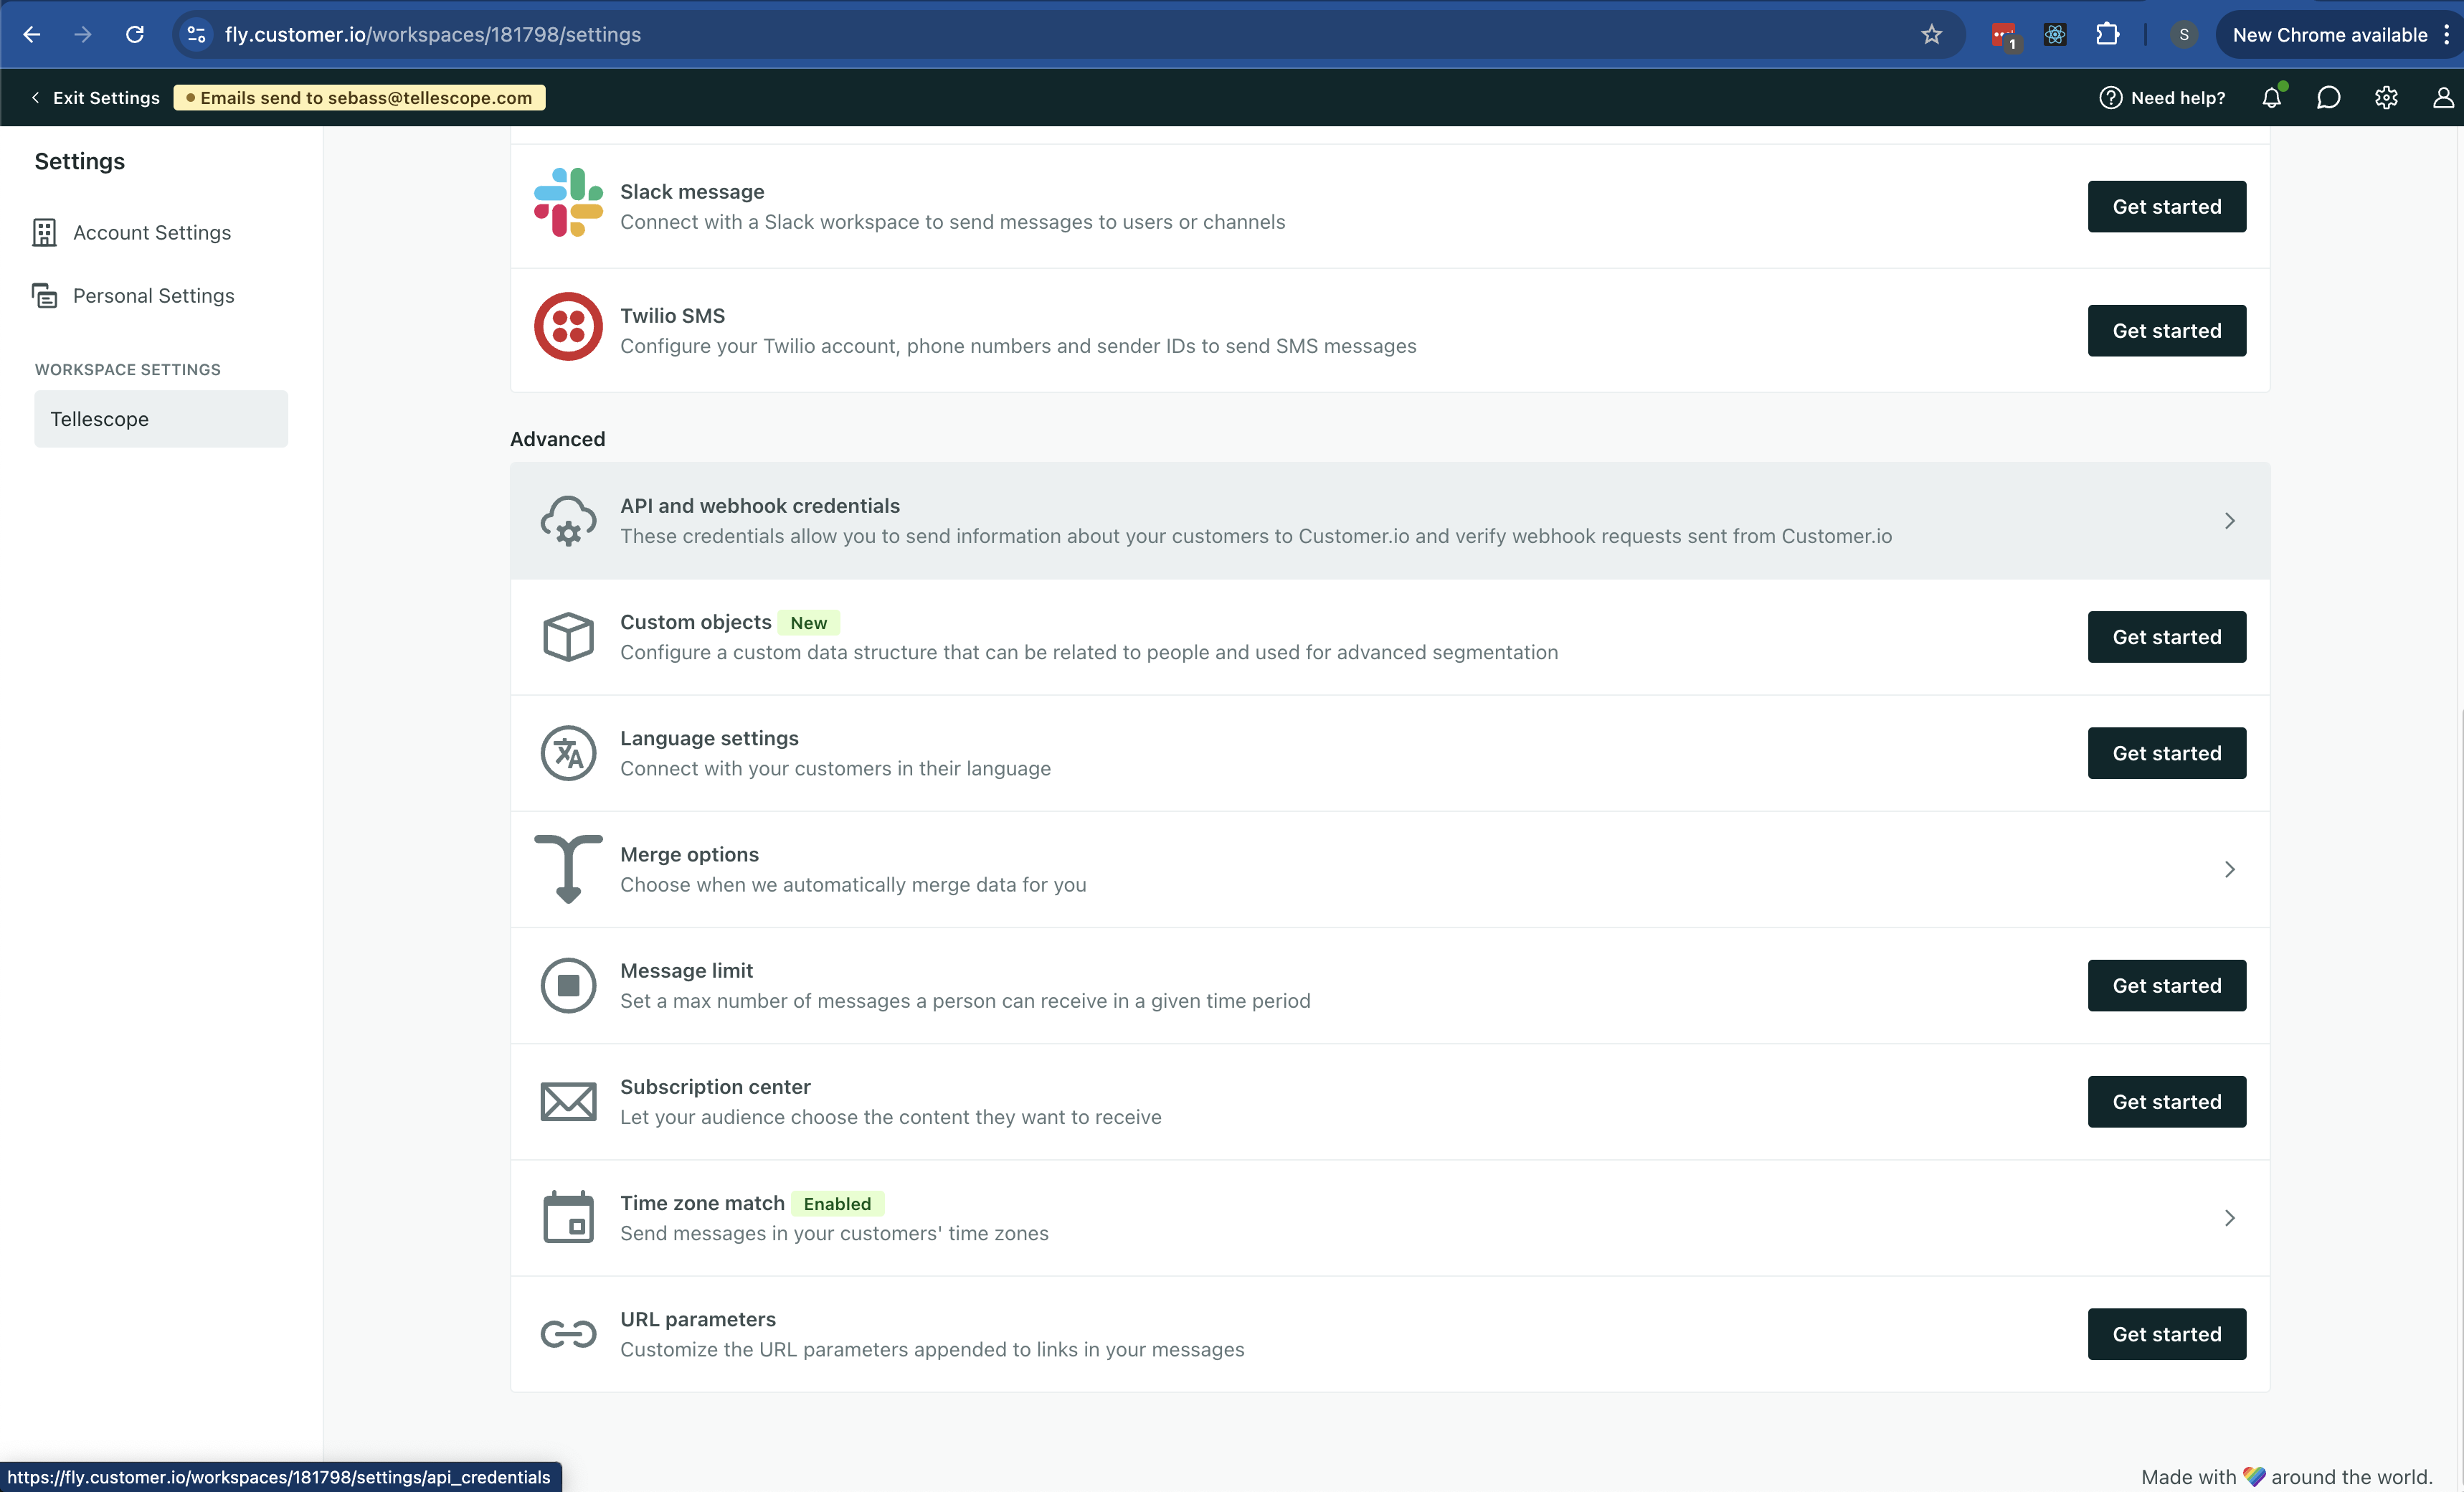The image size is (2464, 1492).
Task: Click the React developer tools extension icon
Action: (2055, 35)
